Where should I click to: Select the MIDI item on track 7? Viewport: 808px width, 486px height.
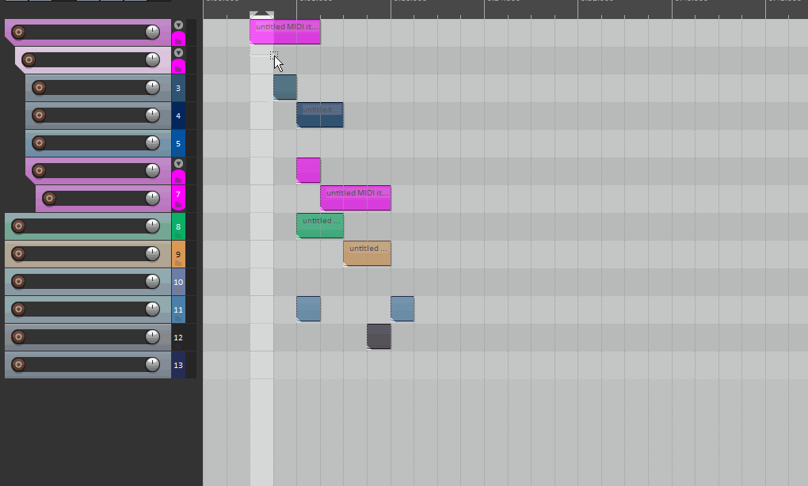[356, 198]
